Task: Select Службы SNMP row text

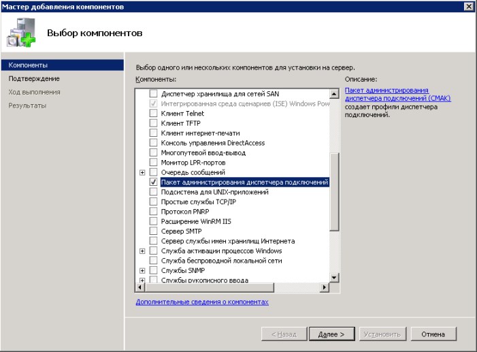Action: pos(183,270)
